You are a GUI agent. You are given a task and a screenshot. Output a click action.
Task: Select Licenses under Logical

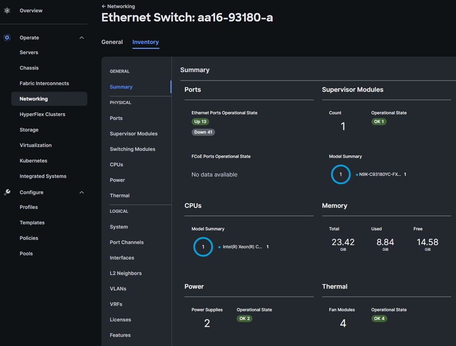pos(120,319)
